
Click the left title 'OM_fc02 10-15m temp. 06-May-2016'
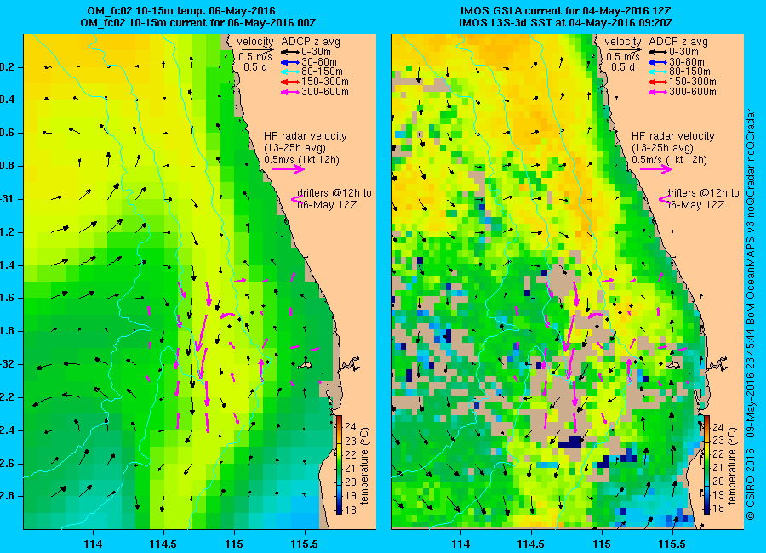pyautogui.click(x=181, y=11)
